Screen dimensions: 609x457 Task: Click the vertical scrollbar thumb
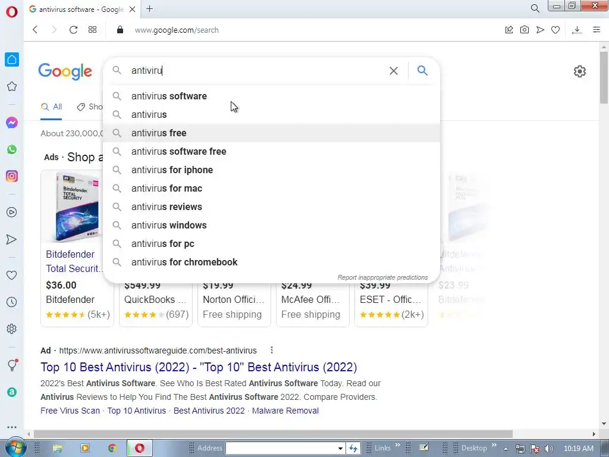(604, 78)
